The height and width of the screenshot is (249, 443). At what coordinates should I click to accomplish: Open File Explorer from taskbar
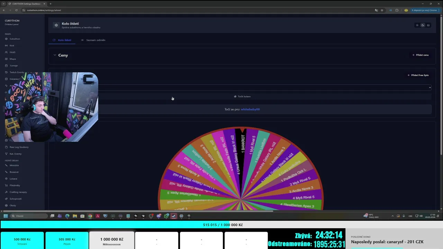[75, 216]
